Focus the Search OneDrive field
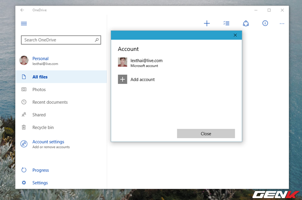This screenshot has width=302, height=200. [61, 40]
